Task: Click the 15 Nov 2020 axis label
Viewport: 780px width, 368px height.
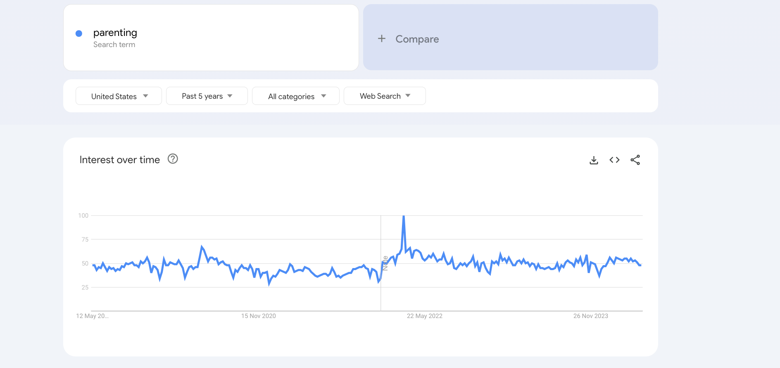Action: (x=258, y=316)
